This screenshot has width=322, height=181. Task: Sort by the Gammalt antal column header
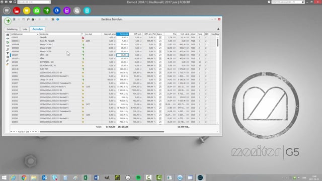pos(109,34)
